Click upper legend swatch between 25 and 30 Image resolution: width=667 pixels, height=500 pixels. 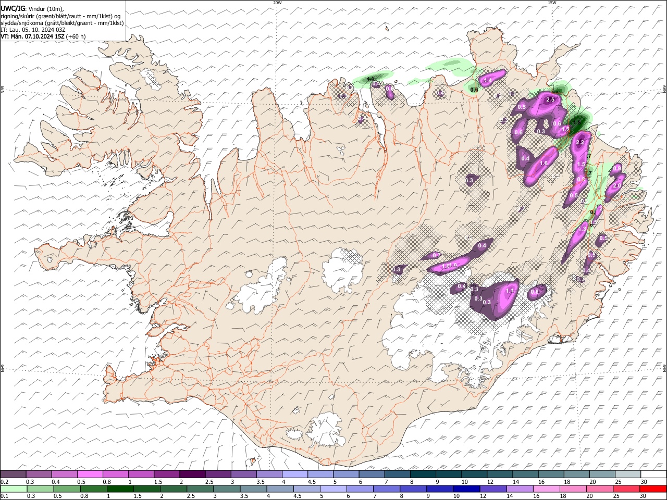pos(628,474)
